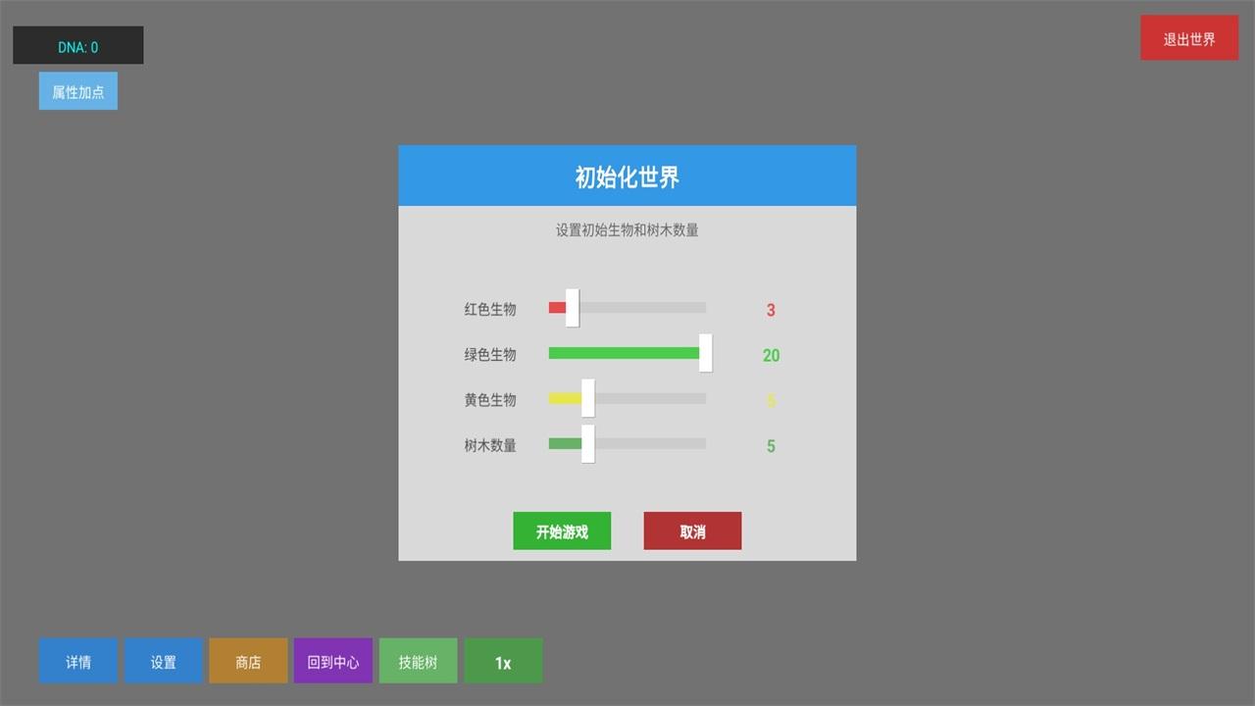Click the 退出世界 exit world button
The height and width of the screenshot is (706, 1255).
(x=1189, y=38)
